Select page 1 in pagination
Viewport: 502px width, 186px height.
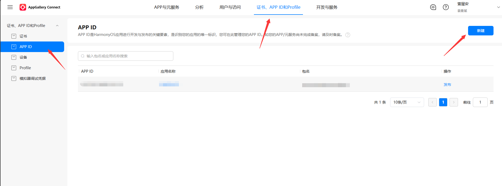[x=443, y=102]
